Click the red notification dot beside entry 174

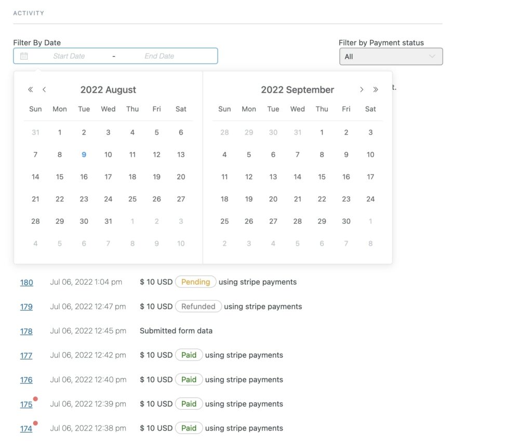pos(35,423)
